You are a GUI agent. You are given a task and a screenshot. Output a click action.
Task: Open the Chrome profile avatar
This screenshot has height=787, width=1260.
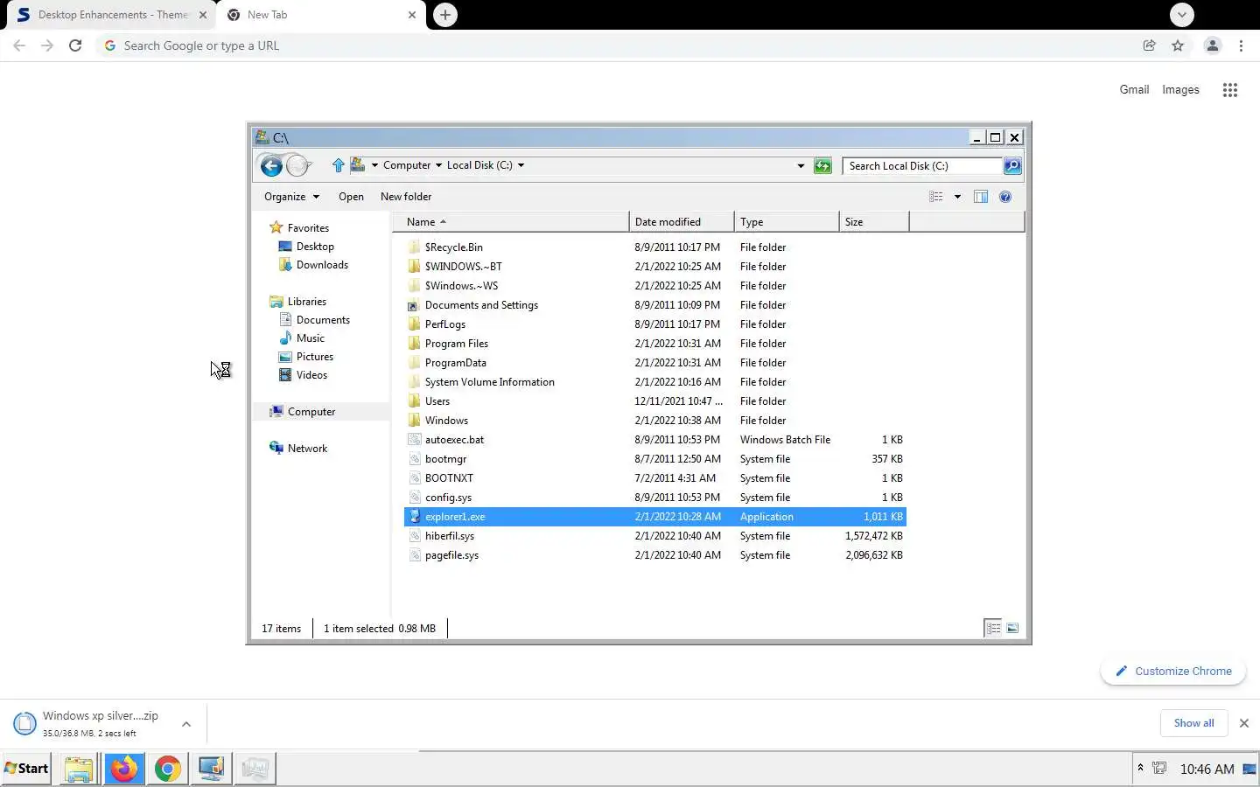(x=1212, y=45)
